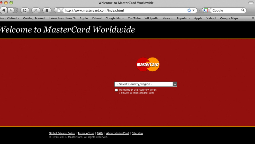
Task: Open the Latest Headlines feed bookmark
Action: (x=62, y=18)
